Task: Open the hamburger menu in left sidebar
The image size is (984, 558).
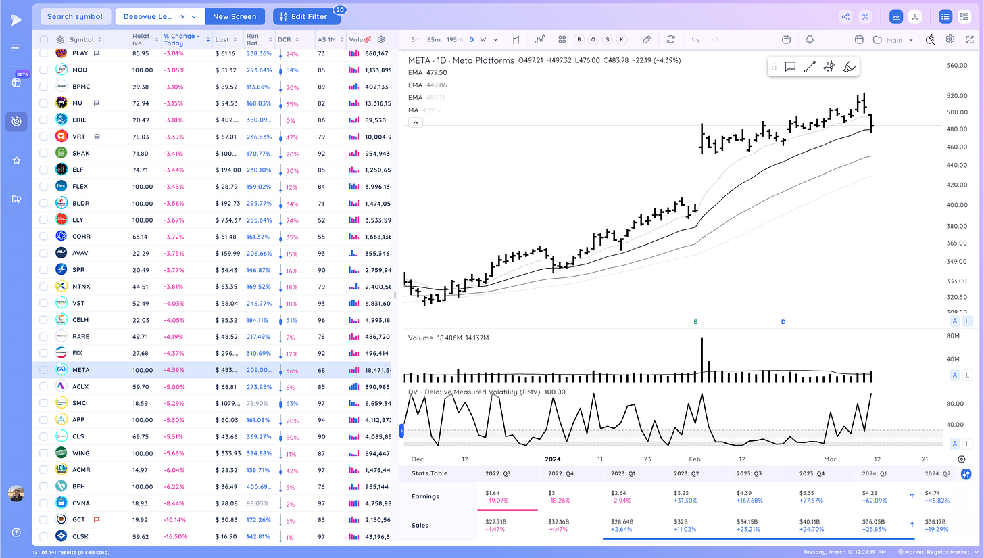Action: (16, 47)
